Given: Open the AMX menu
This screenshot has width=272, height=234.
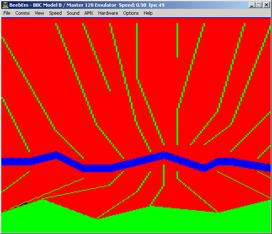Looking at the screenshot, I should pos(88,13).
